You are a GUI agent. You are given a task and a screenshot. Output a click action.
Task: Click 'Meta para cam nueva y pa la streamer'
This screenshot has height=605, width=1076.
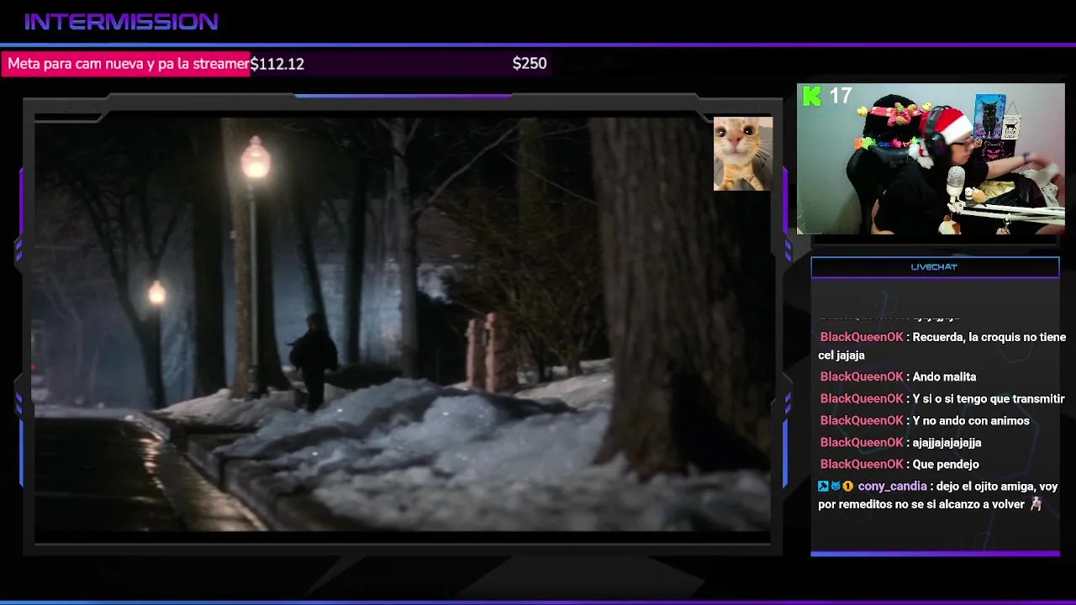tap(129, 64)
